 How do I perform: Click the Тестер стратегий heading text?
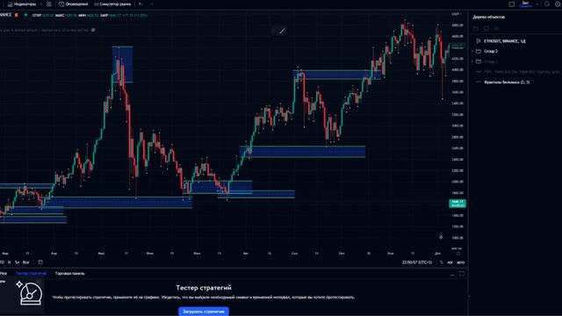click(204, 287)
